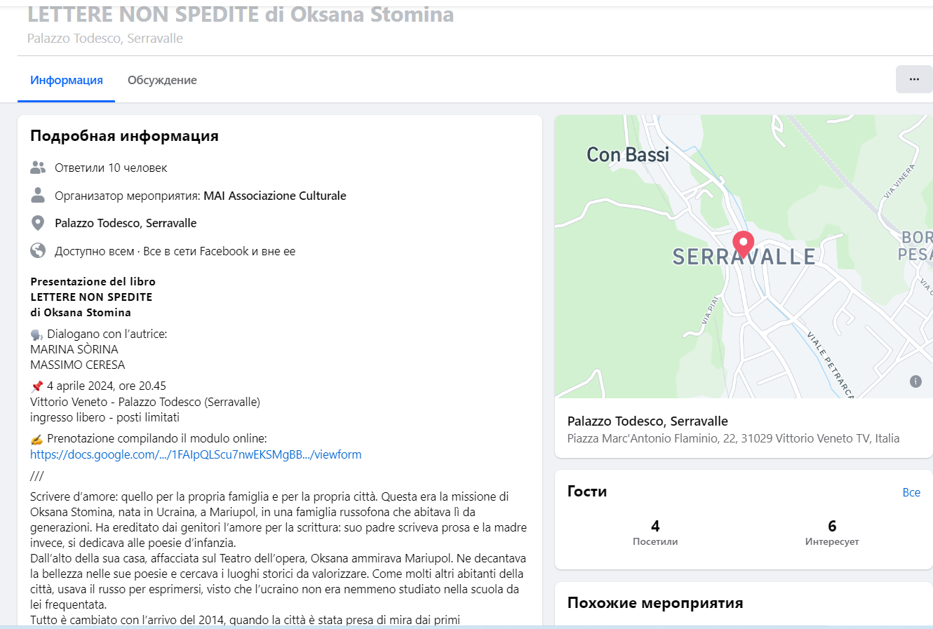
Task: Open the Google Docs booking form link
Action: (x=196, y=454)
